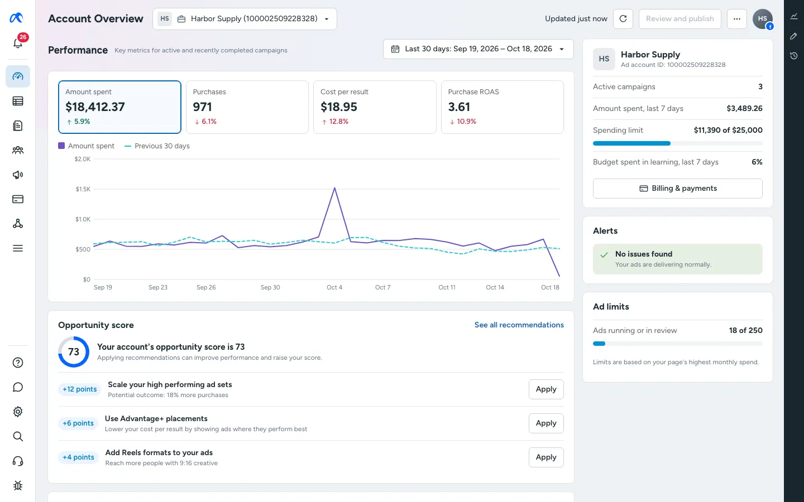The image size is (804, 502).
Task: Toggle the Amount spent chart legend
Action: (86, 146)
